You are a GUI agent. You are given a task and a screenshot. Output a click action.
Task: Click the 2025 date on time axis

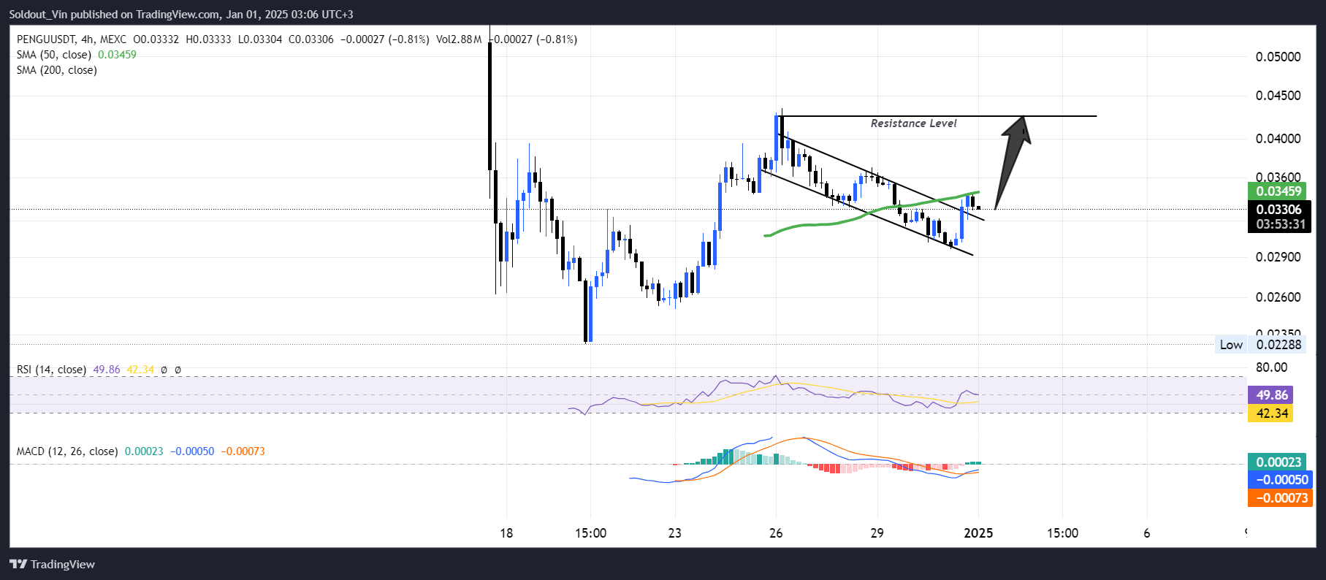coord(978,533)
